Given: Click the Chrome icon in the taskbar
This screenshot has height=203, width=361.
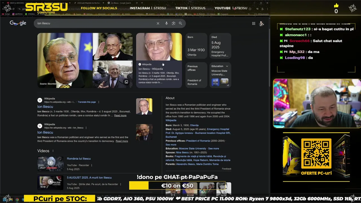Looking at the screenshot, I should click(x=17, y=199).
